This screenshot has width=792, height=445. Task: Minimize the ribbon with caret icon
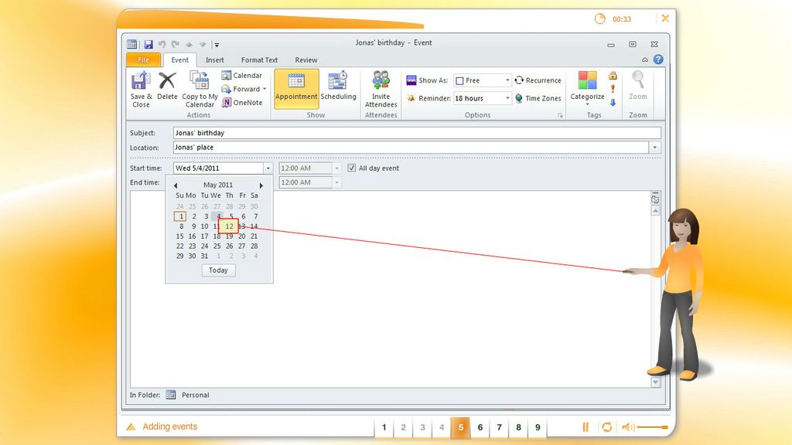[x=645, y=59]
